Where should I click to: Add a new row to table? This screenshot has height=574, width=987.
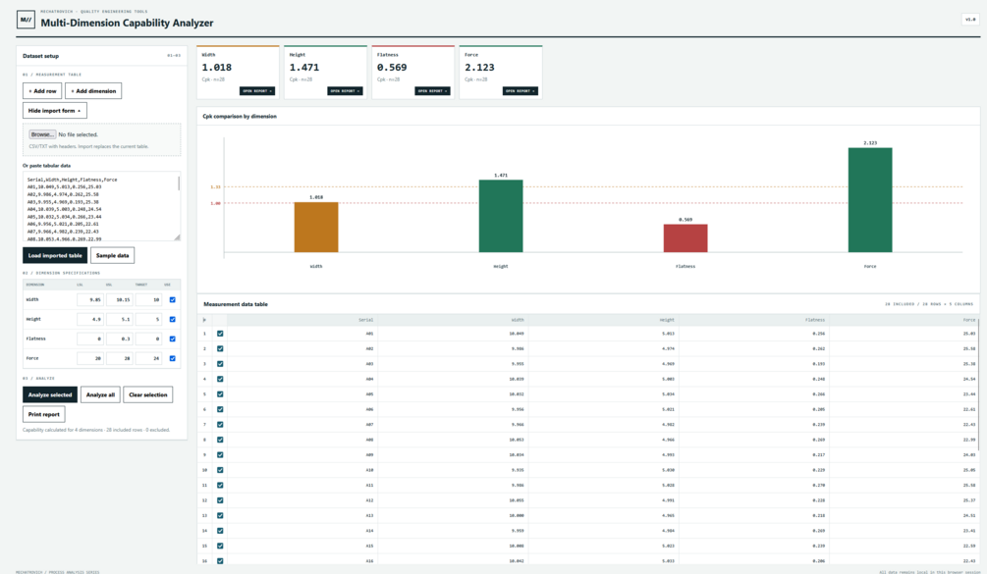click(42, 91)
